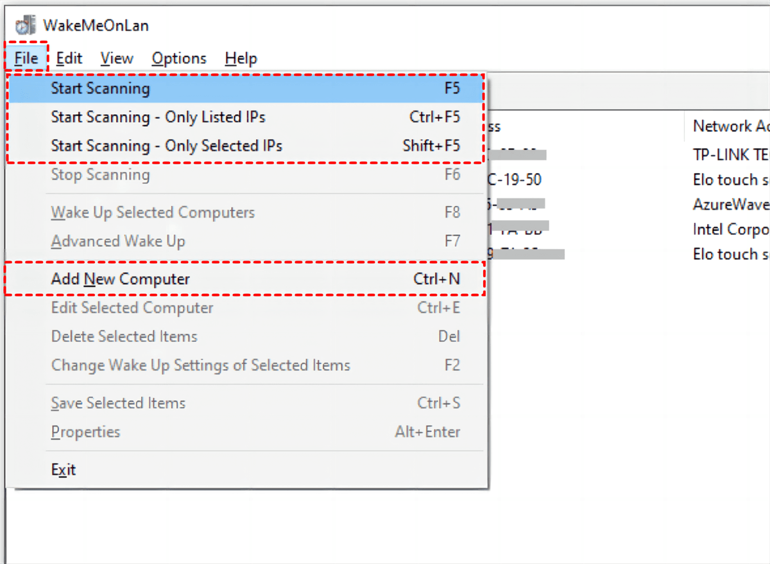Open Properties from the File menu
Image resolution: width=770 pixels, height=564 pixels.
pyautogui.click(x=85, y=432)
